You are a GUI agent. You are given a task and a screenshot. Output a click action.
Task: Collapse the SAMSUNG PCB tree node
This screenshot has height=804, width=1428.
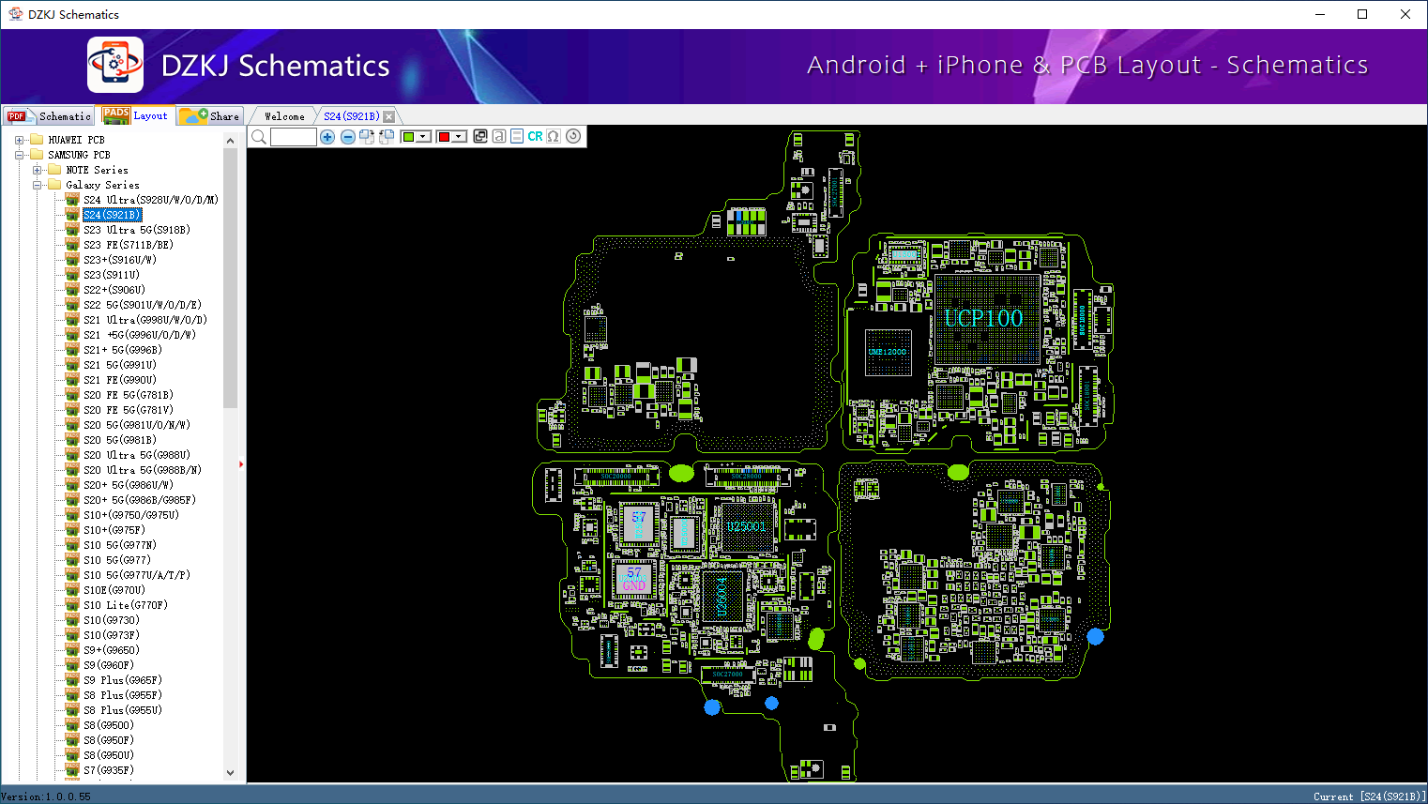click(x=19, y=155)
